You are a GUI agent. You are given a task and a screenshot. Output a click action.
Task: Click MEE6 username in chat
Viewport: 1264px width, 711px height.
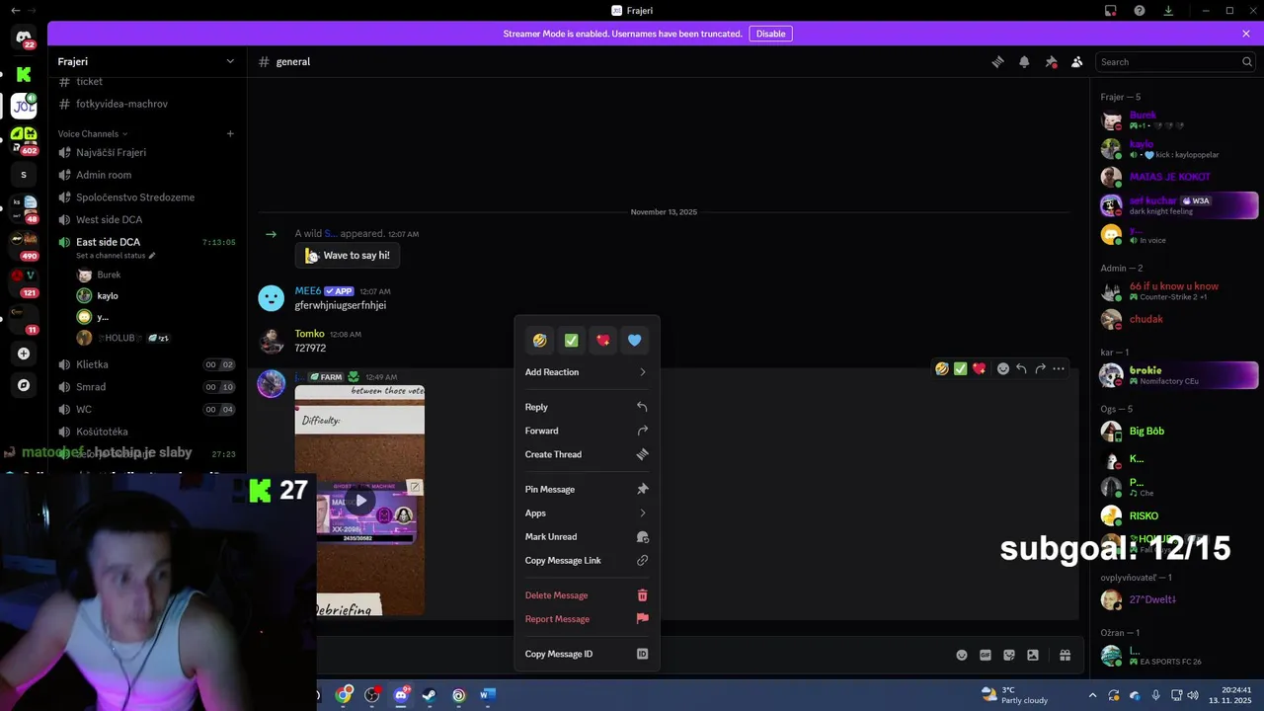point(308,291)
